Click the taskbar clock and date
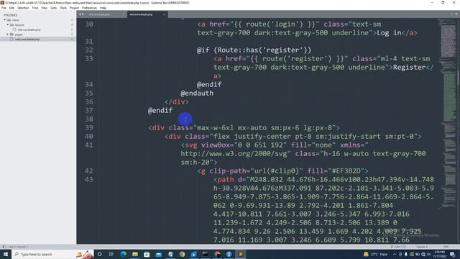The width and height of the screenshot is (460, 259). (440, 254)
